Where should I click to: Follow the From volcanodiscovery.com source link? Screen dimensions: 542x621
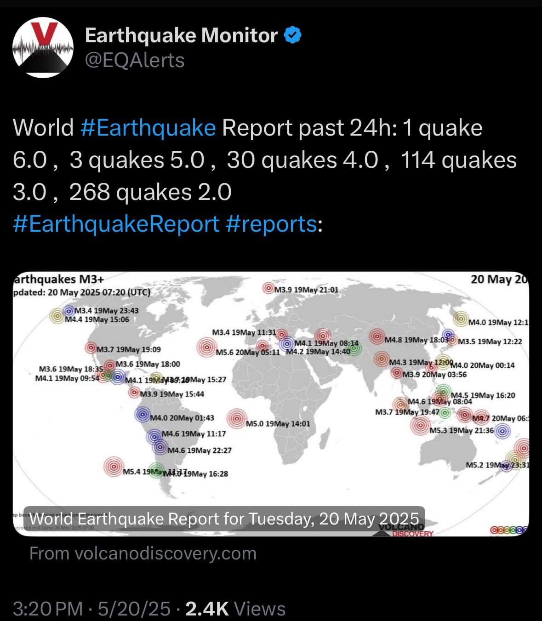pos(143,553)
